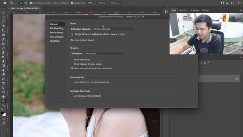Select the Object Selection tool
Image resolution: width=243 pixels, height=137 pixels.
[x=3, y=26]
